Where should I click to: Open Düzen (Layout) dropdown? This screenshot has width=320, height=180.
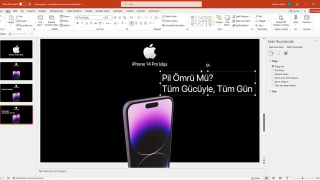pos(65,16)
